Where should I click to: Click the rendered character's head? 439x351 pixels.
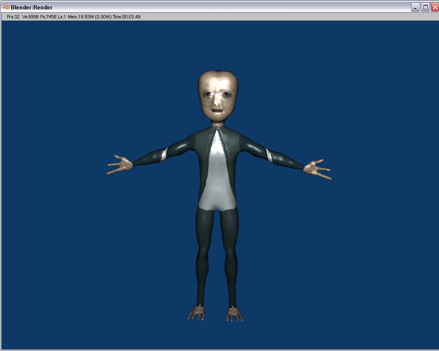point(218,96)
